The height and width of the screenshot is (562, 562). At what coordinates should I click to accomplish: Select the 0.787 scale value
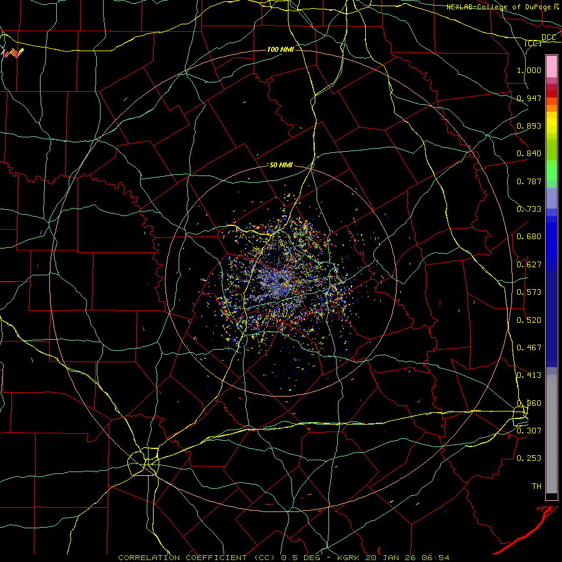529,181
